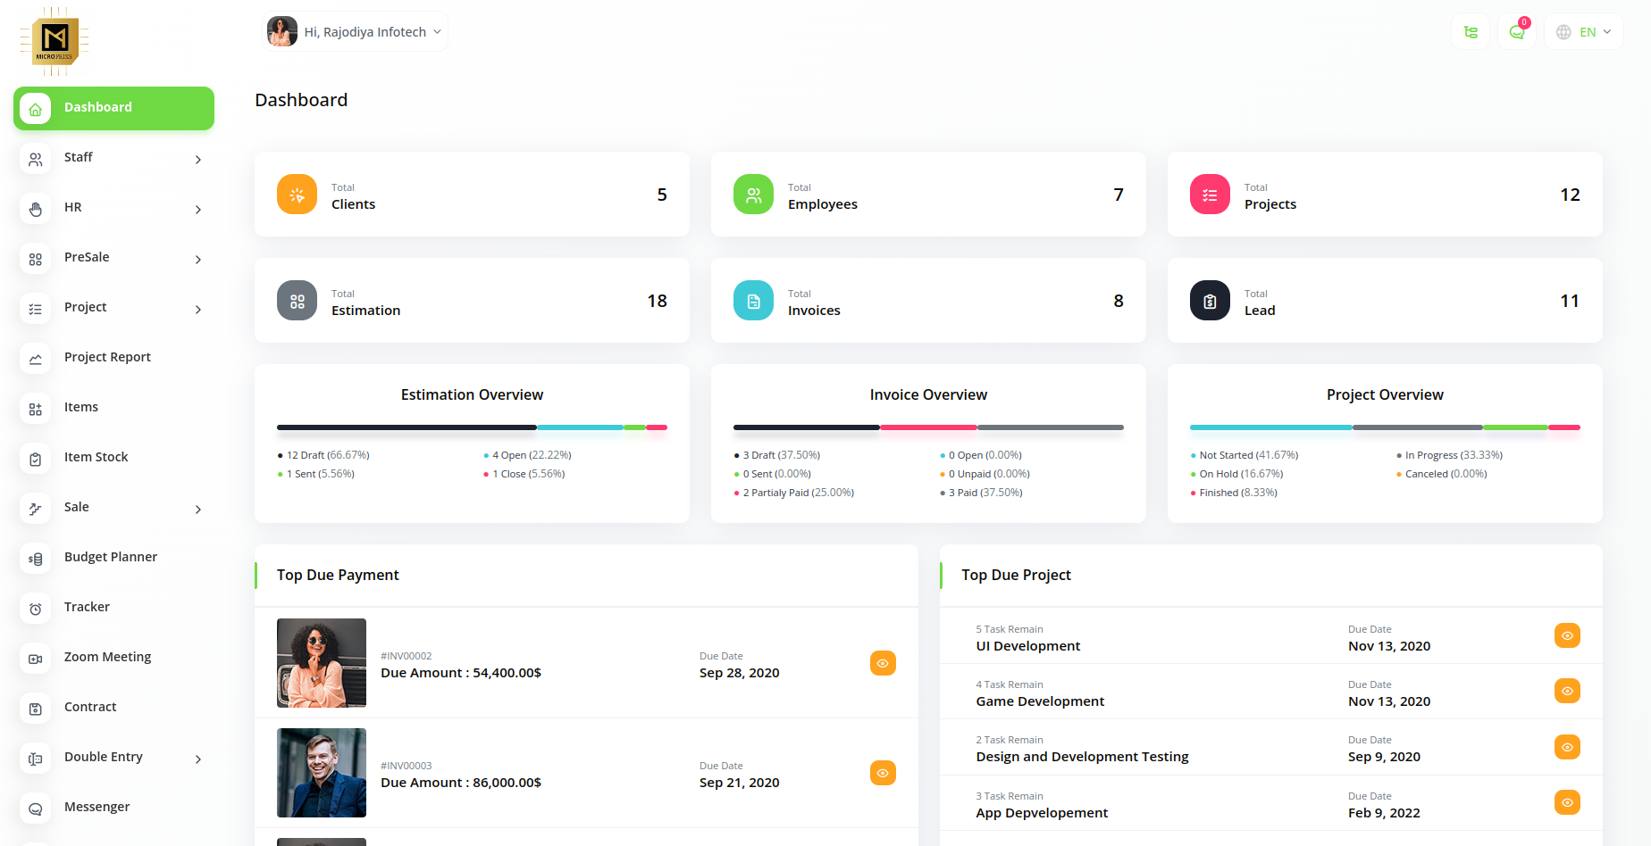Open the Messenger sidebar link
The image size is (1651, 846).
96,807
